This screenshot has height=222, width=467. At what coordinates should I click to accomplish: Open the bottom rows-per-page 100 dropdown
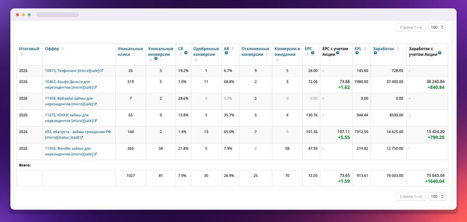click(x=437, y=196)
